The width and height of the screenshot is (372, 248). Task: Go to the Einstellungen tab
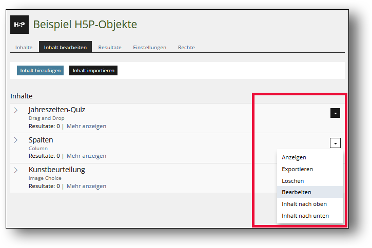click(x=149, y=48)
